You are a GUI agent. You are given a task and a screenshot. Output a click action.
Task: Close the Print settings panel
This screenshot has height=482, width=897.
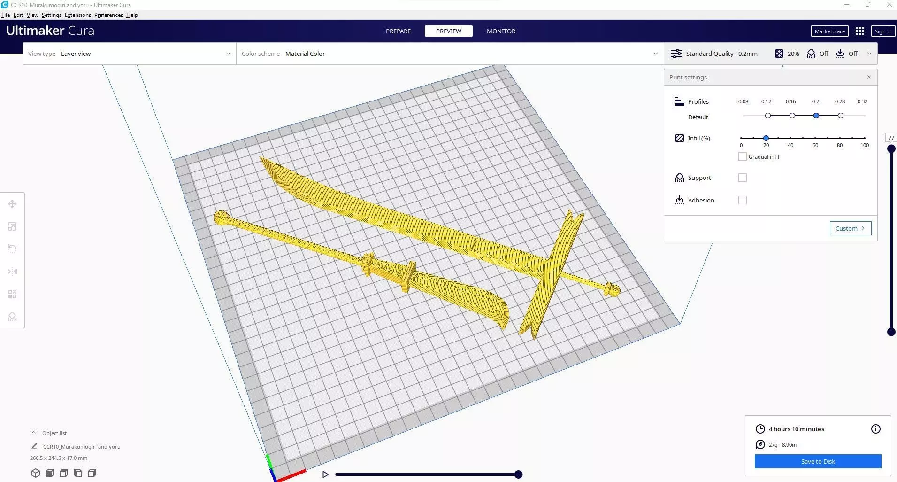[x=869, y=77]
